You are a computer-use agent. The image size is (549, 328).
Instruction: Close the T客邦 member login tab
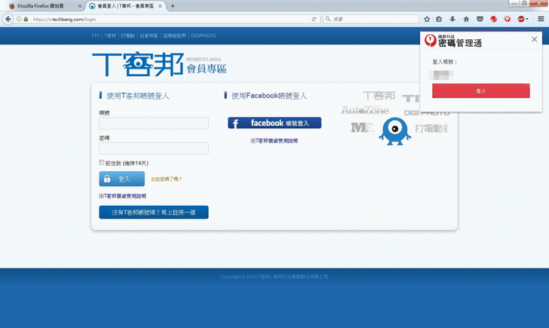tap(160, 6)
